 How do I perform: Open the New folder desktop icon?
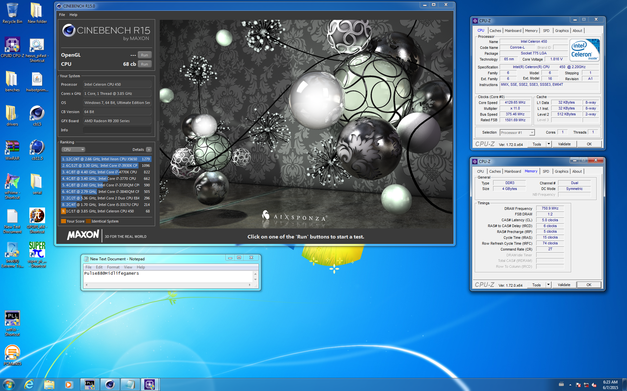pyautogui.click(x=37, y=13)
